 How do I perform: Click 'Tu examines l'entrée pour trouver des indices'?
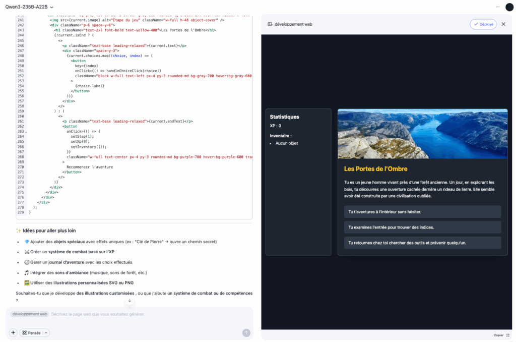[422, 228]
